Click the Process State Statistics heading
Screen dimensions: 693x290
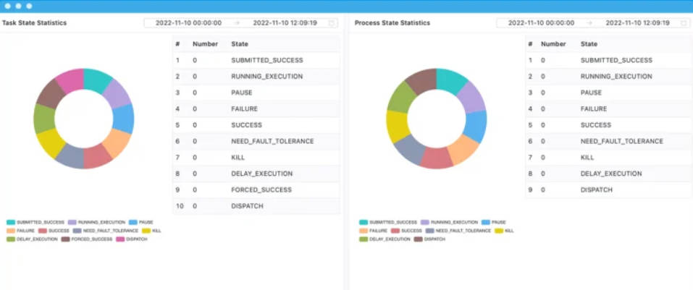392,23
